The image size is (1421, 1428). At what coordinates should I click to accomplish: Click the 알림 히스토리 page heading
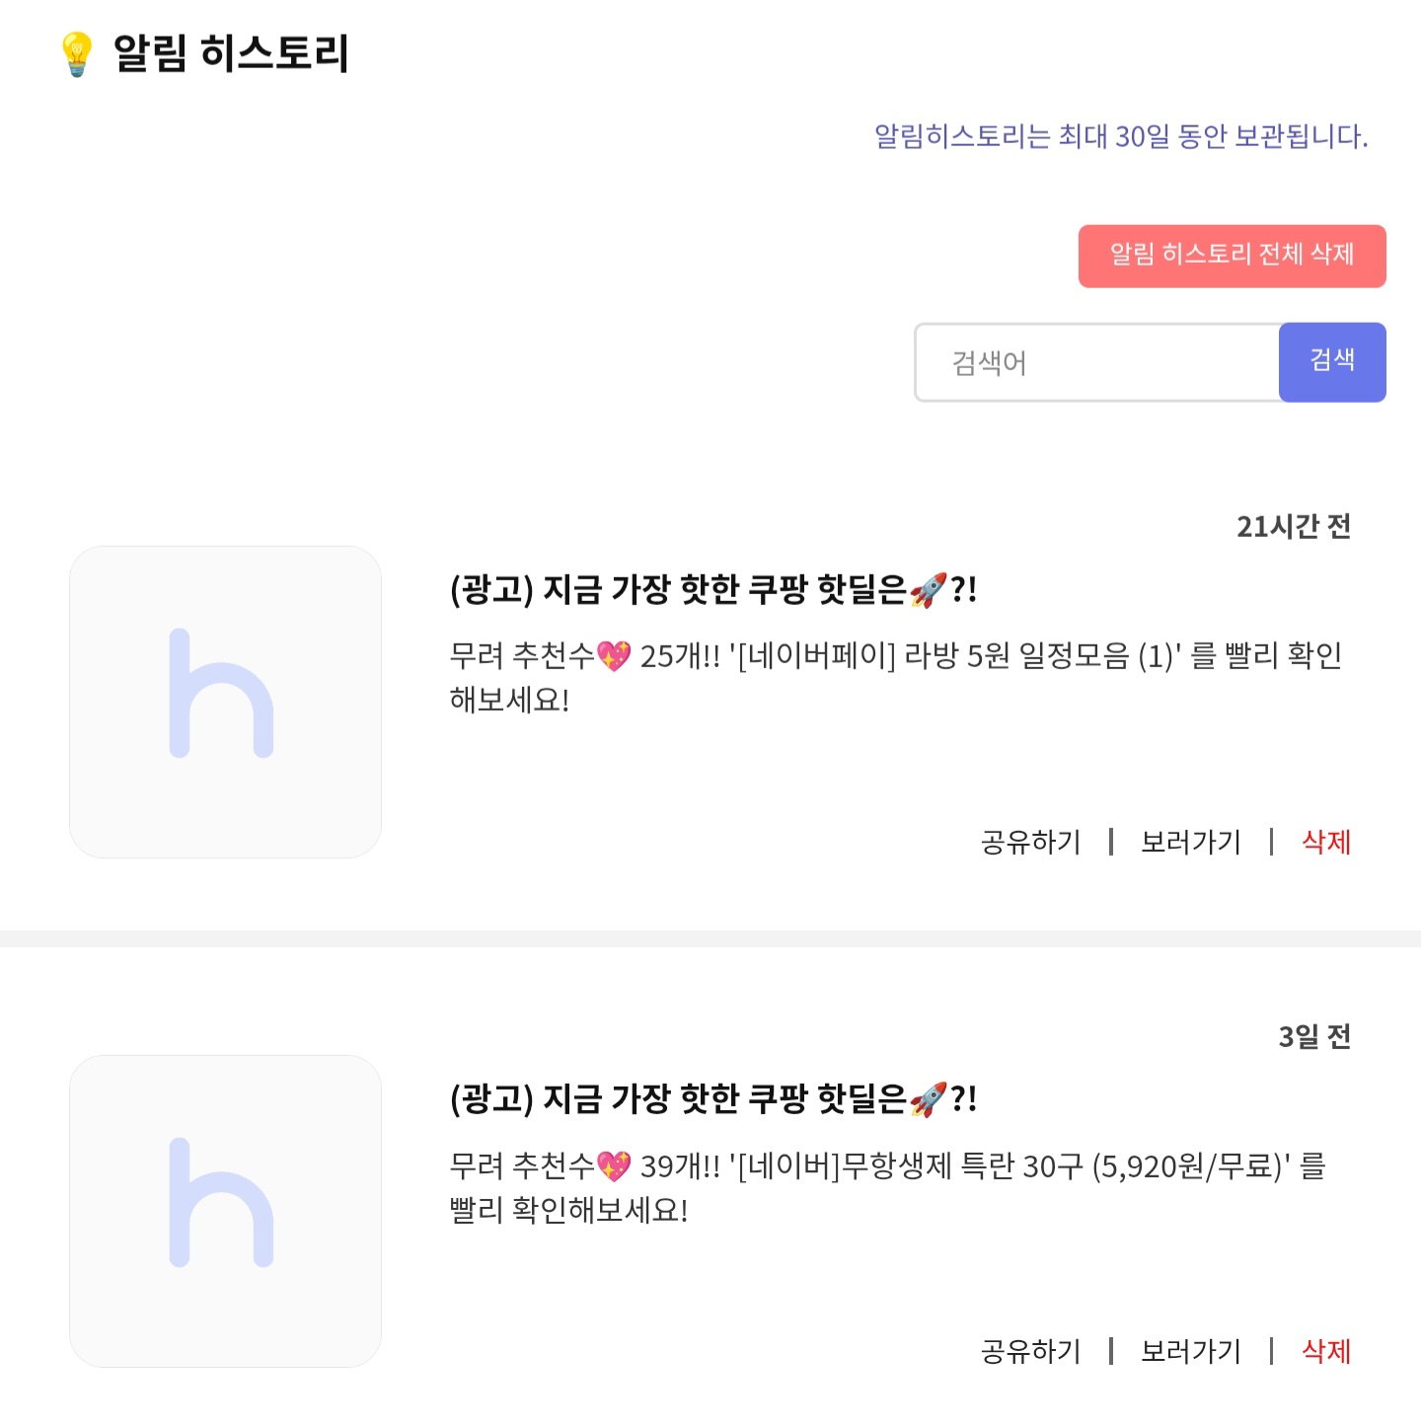pyautogui.click(x=231, y=53)
